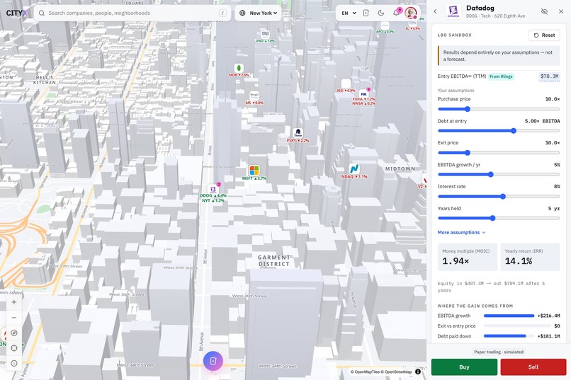Adjust the EBITDA growth / yr slider
This screenshot has height=380, width=571.
tap(499, 175)
